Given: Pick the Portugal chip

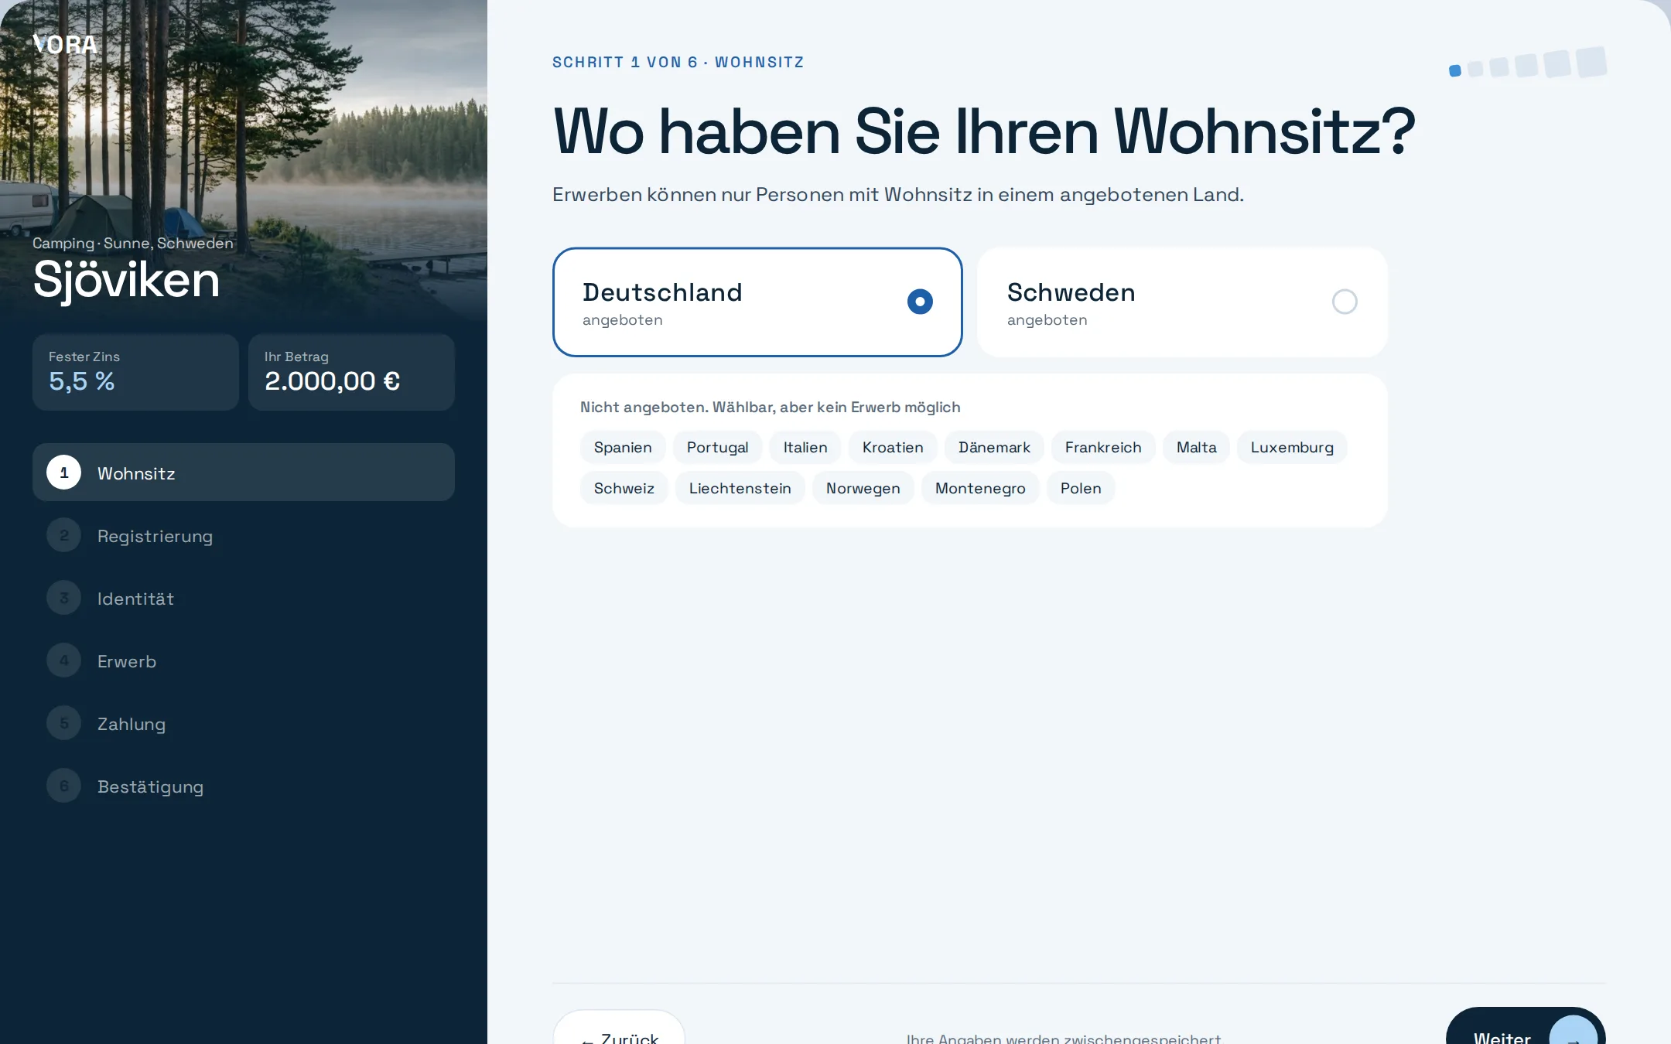Looking at the screenshot, I should [717, 447].
